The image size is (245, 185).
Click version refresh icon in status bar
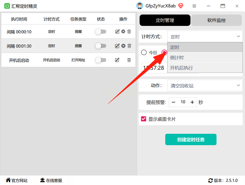click(210, 180)
